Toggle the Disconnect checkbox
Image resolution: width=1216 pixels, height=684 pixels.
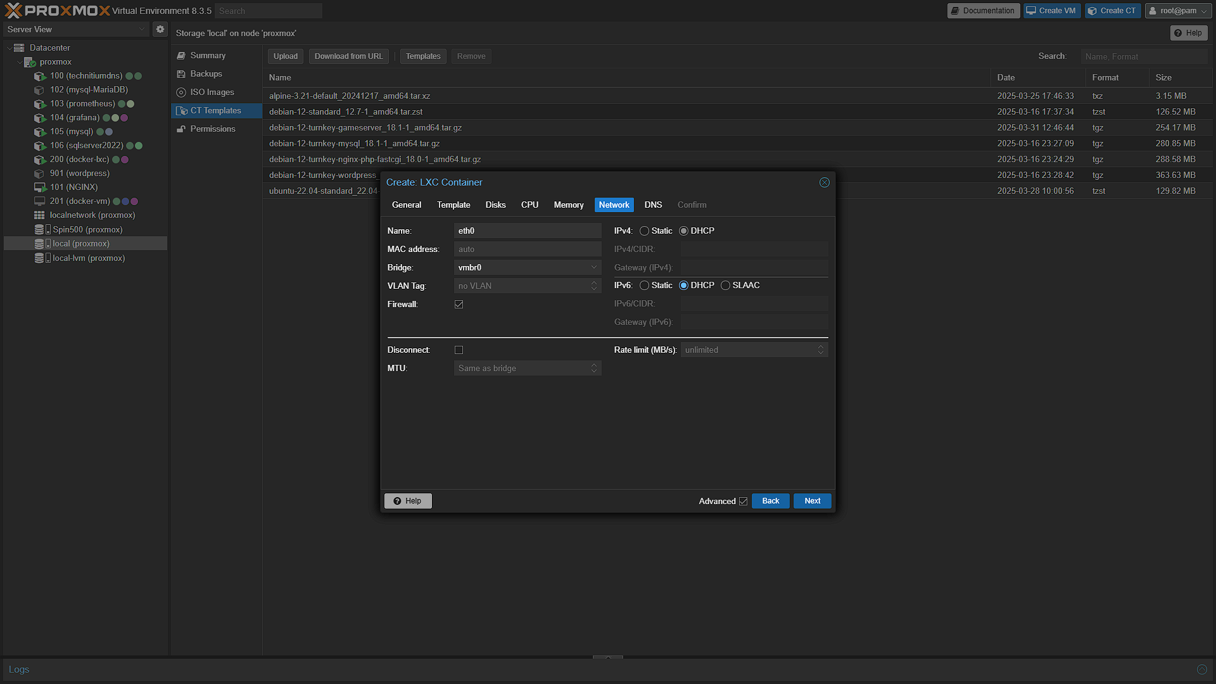(459, 350)
